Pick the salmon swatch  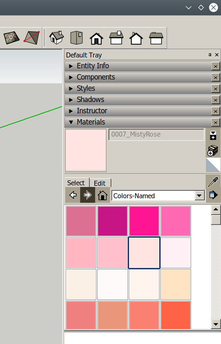144,315
